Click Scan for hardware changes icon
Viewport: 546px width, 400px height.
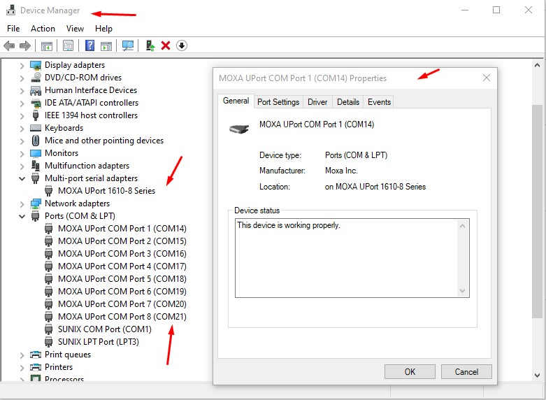(x=128, y=45)
